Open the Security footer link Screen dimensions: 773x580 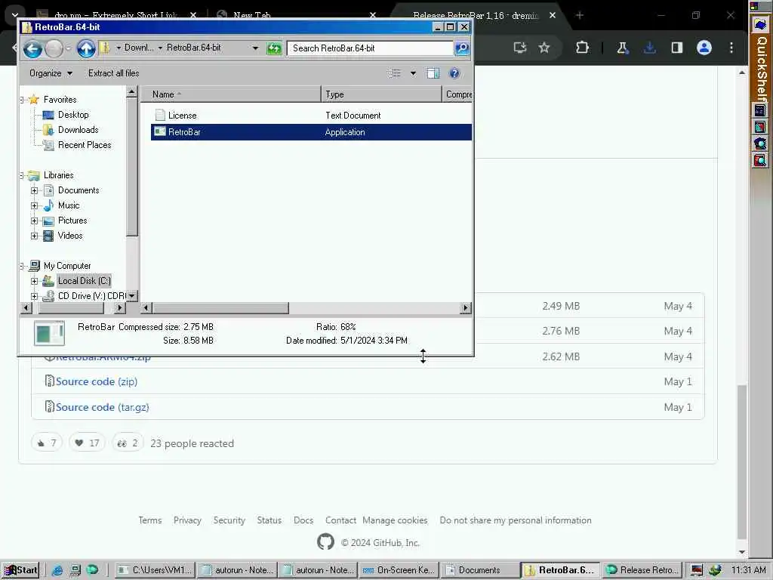tap(229, 520)
